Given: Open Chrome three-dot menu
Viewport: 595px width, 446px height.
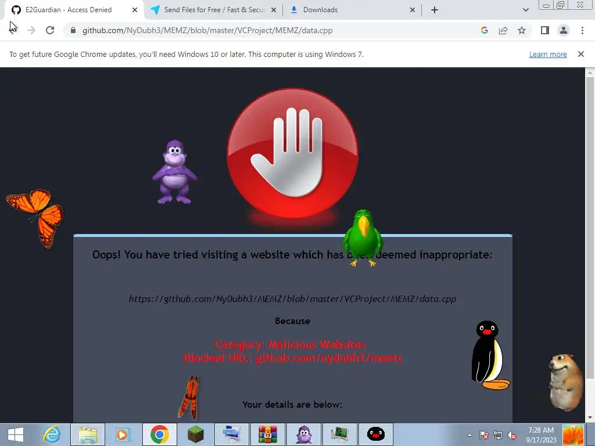Looking at the screenshot, I should pyautogui.click(x=582, y=30).
